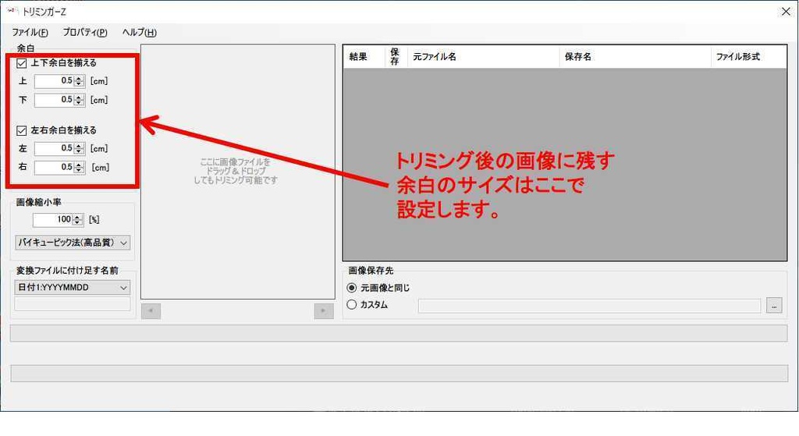Open the プロパティ(P) menu
The height and width of the screenshot is (436, 799).
(84, 32)
